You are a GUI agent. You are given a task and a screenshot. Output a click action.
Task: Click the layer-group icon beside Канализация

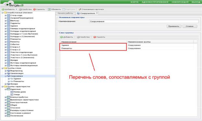tap(8, 73)
